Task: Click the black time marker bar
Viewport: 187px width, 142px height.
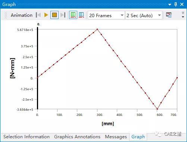Action: coord(38,68)
